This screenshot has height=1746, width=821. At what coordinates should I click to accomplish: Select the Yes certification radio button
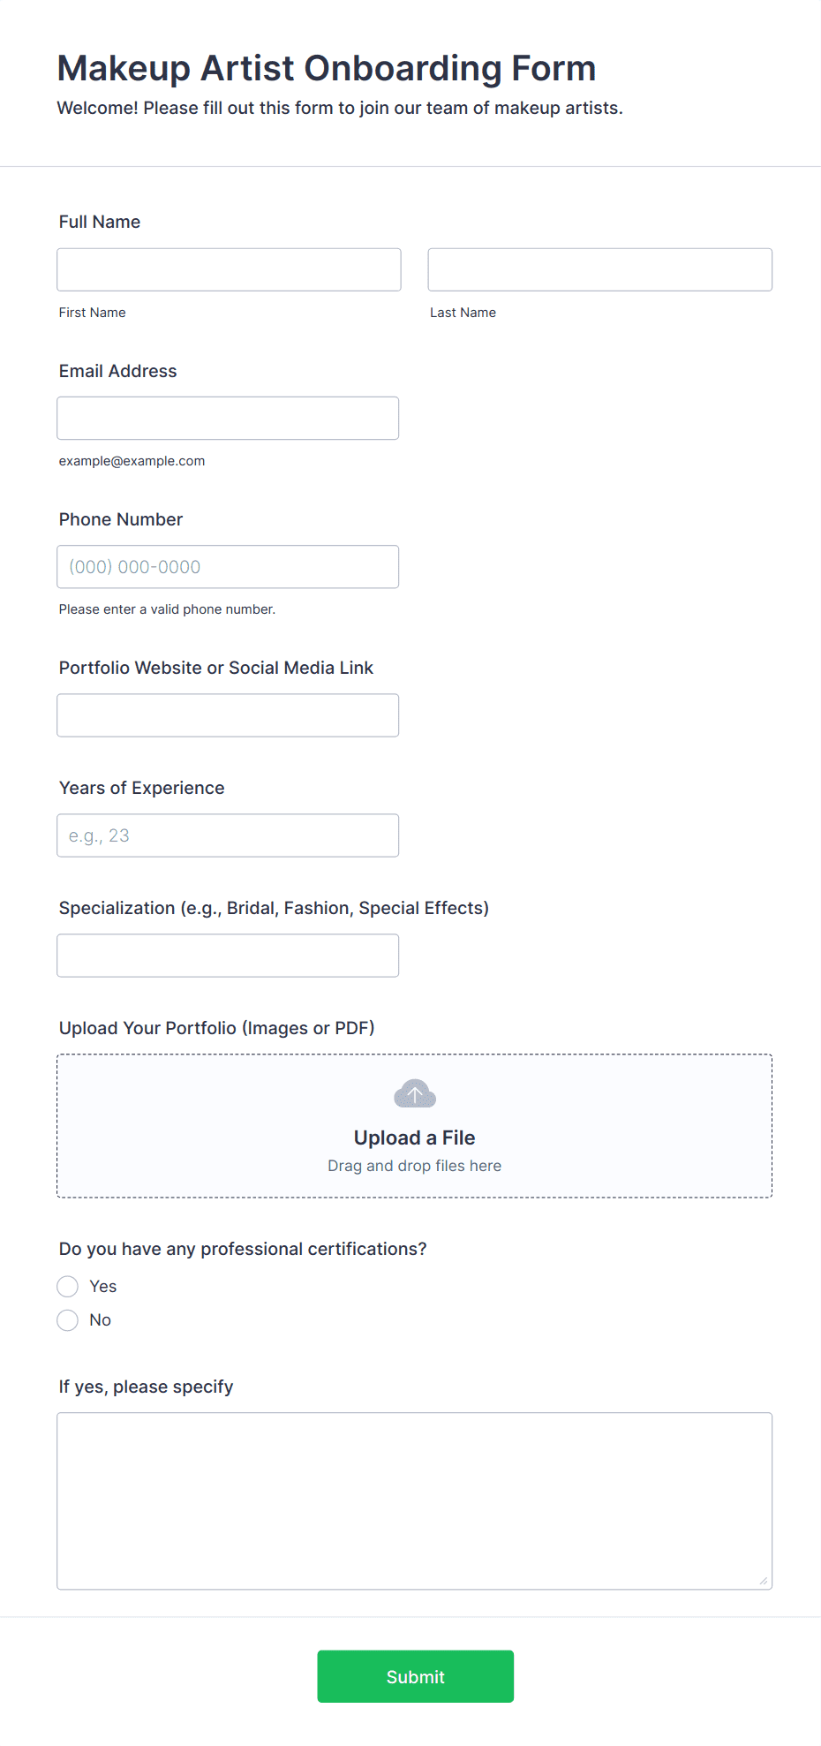pyautogui.click(x=68, y=1287)
